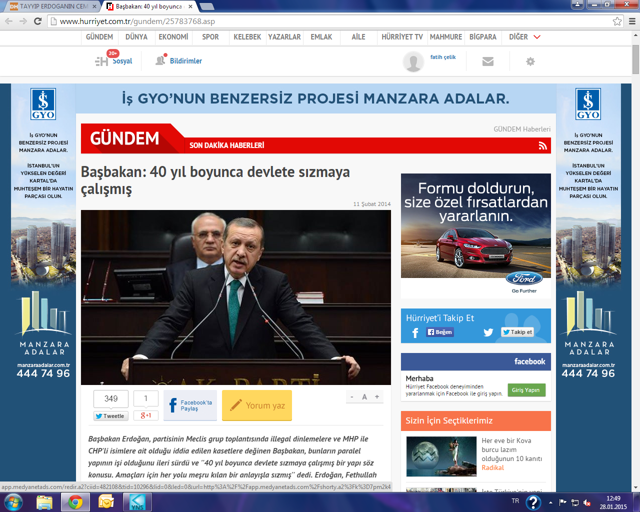
Task: Click the Twitter bird icon in Takip Et box
Action: 488,332
